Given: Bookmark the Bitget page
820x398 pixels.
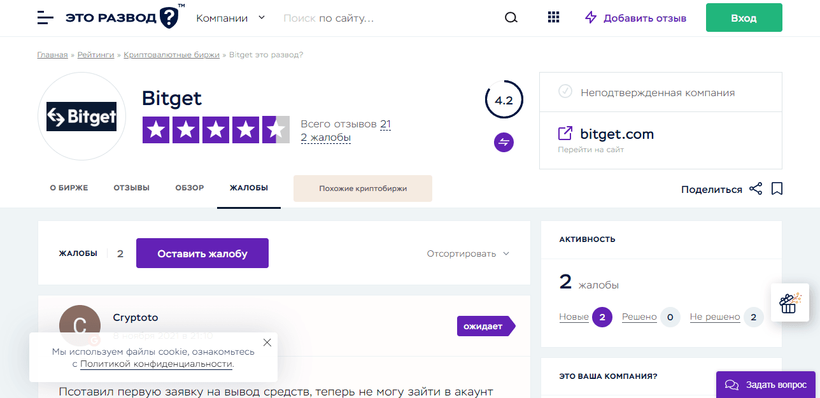Looking at the screenshot, I should pyautogui.click(x=777, y=188).
